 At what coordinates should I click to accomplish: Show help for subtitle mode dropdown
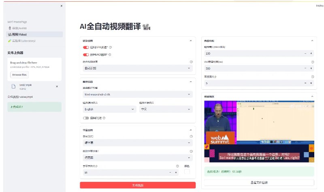tap(191, 137)
